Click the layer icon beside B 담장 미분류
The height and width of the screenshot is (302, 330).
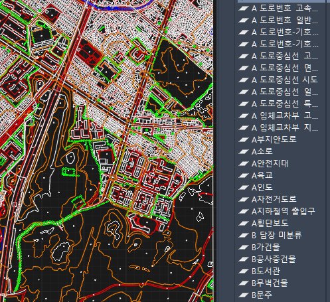click(244, 236)
